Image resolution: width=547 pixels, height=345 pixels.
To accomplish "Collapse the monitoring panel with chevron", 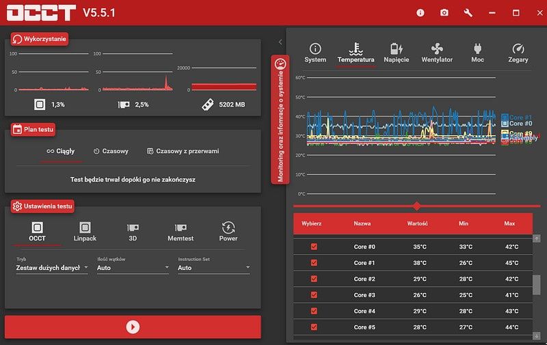I will tap(280, 42).
